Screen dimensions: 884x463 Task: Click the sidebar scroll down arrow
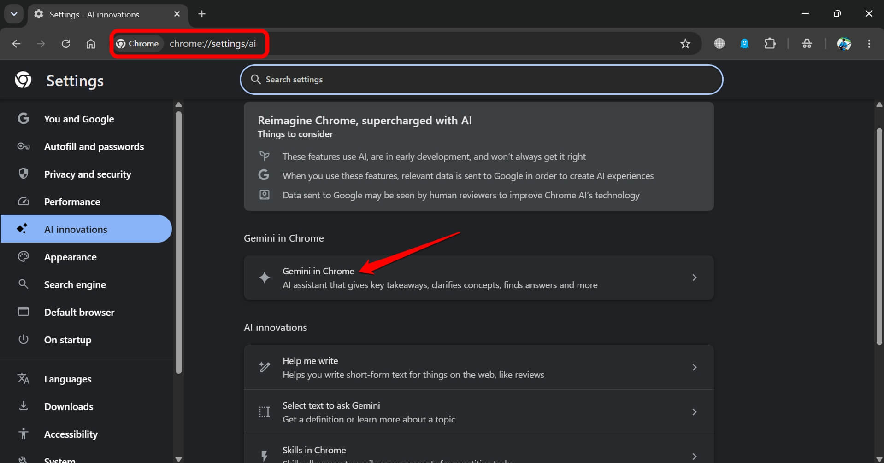coord(179,459)
